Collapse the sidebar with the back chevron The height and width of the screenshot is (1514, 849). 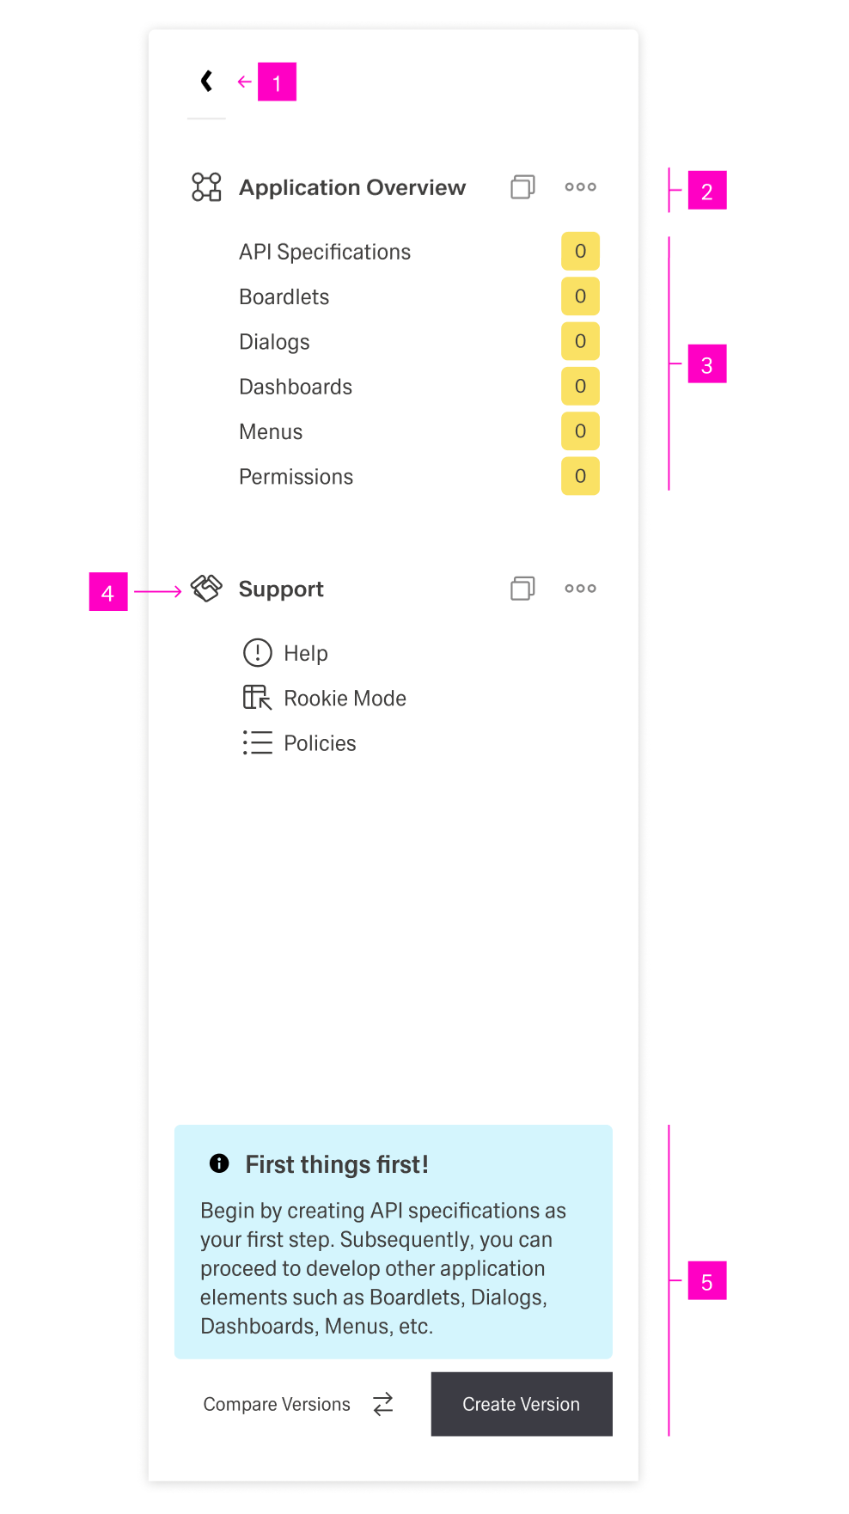click(x=205, y=80)
